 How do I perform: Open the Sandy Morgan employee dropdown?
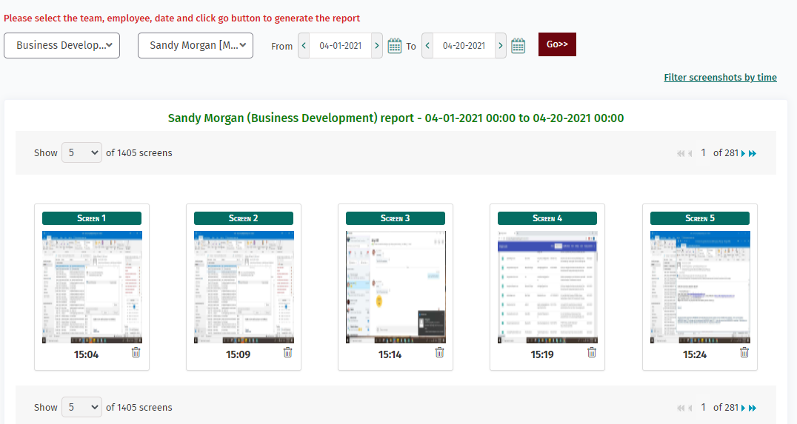(196, 45)
